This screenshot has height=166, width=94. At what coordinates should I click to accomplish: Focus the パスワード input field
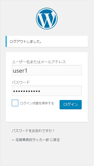pyautogui.click(x=47, y=91)
